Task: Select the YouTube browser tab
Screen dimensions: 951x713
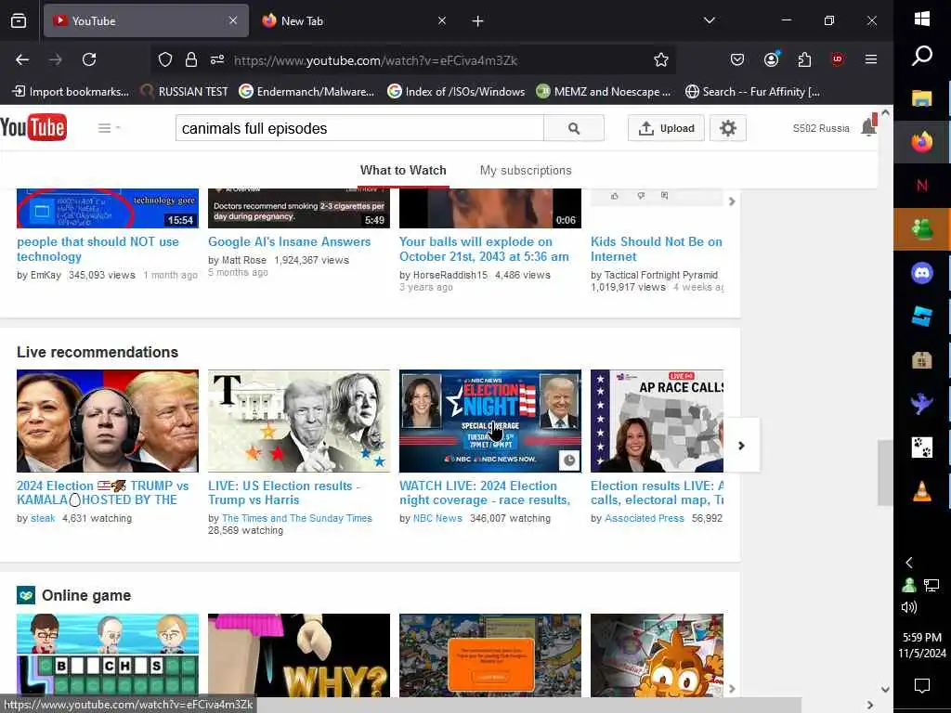Action: (146, 21)
